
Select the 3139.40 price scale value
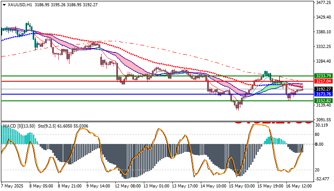click(x=324, y=105)
